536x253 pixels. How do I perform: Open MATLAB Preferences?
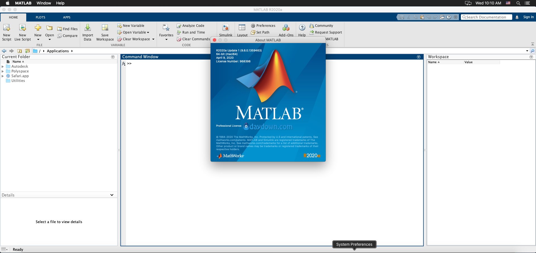[x=263, y=25]
